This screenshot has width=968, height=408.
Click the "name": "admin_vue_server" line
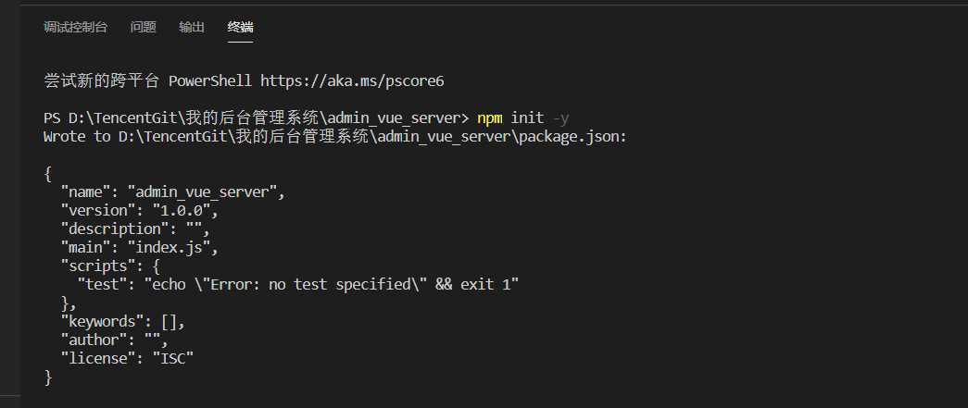(173, 192)
